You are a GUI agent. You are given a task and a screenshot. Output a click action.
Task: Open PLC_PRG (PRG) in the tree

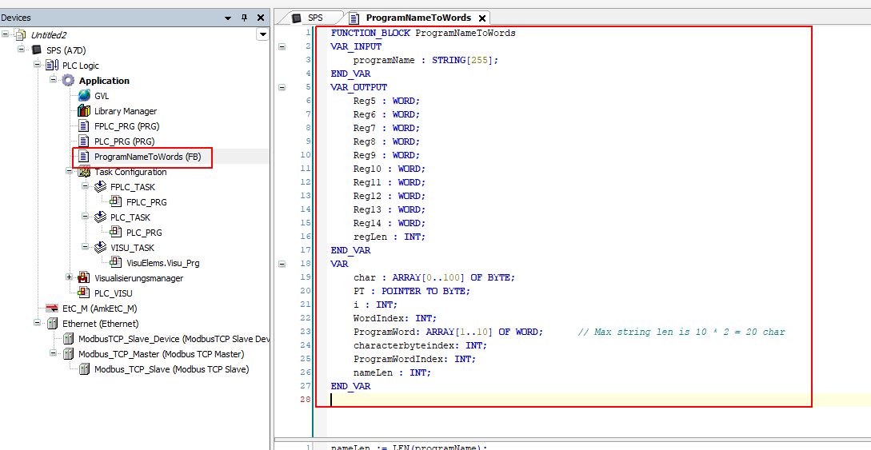(125, 141)
